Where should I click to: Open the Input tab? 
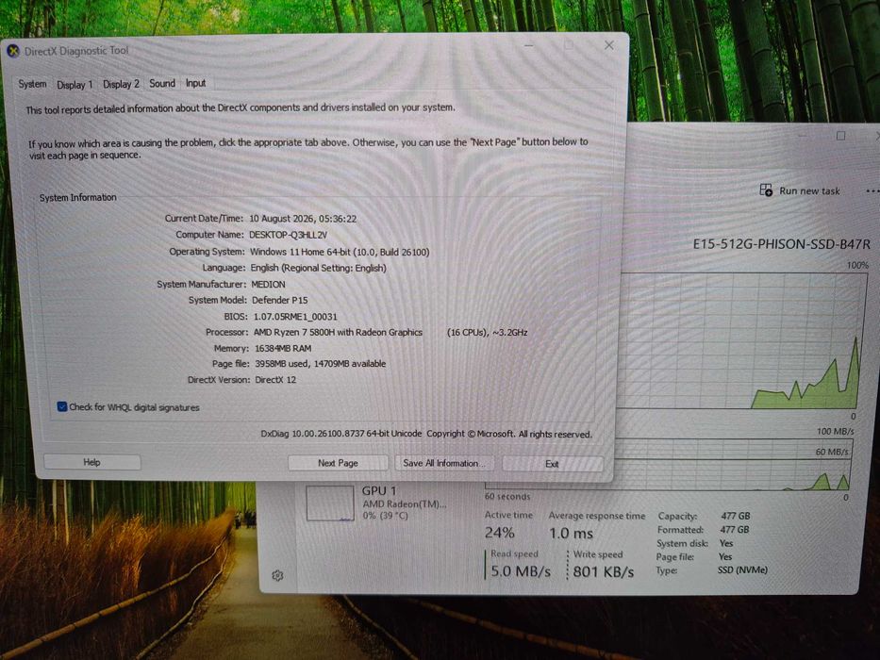click(x=195, y=83)
